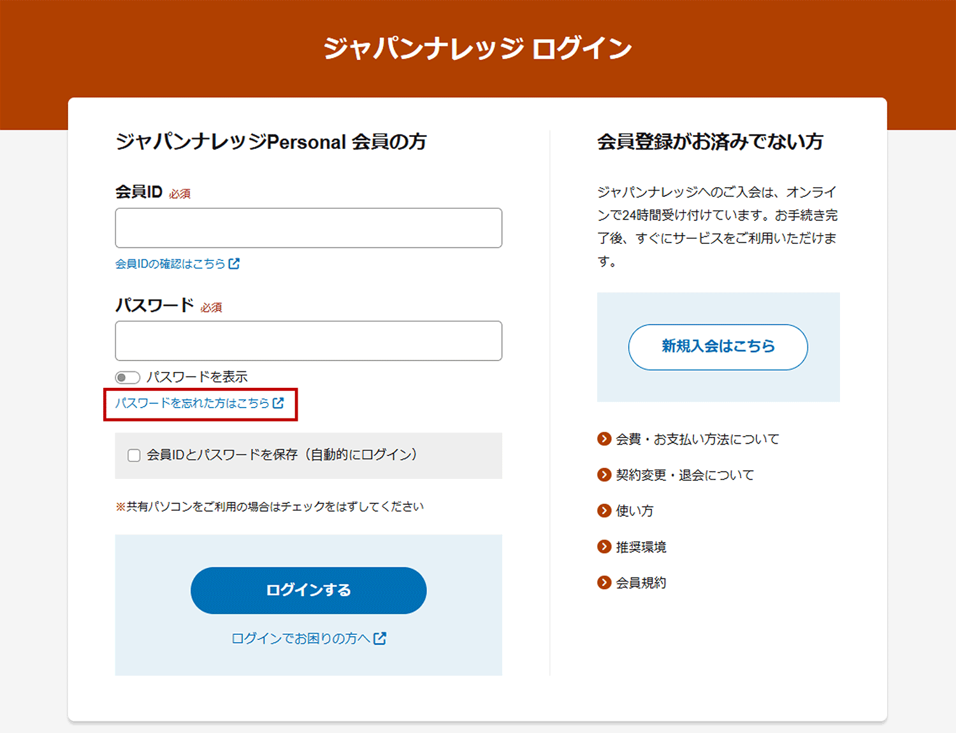956x733 pixels.
Task: Click arrow icon next to 契約変更・退会について
Action: pyautogui.click(x=604, y=474)
